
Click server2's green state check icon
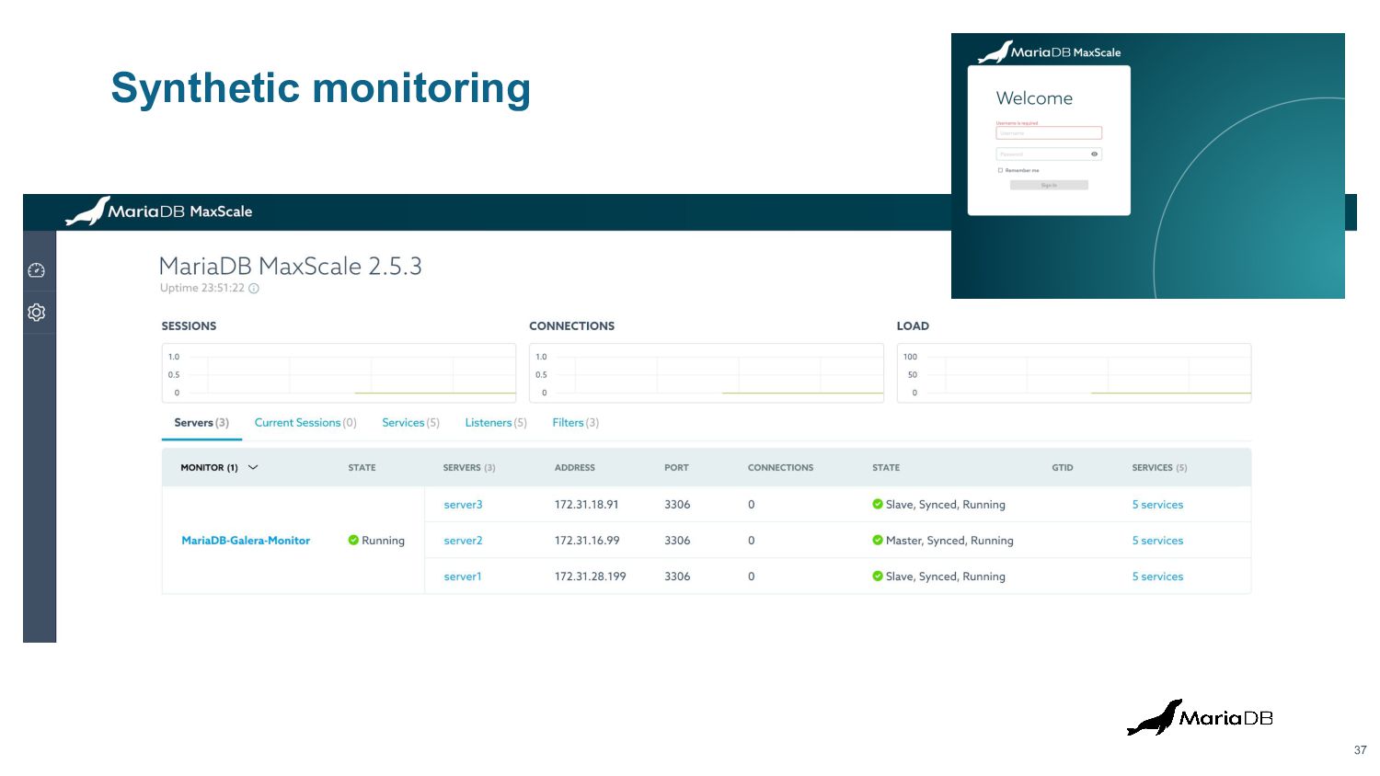tap(878, 541)
